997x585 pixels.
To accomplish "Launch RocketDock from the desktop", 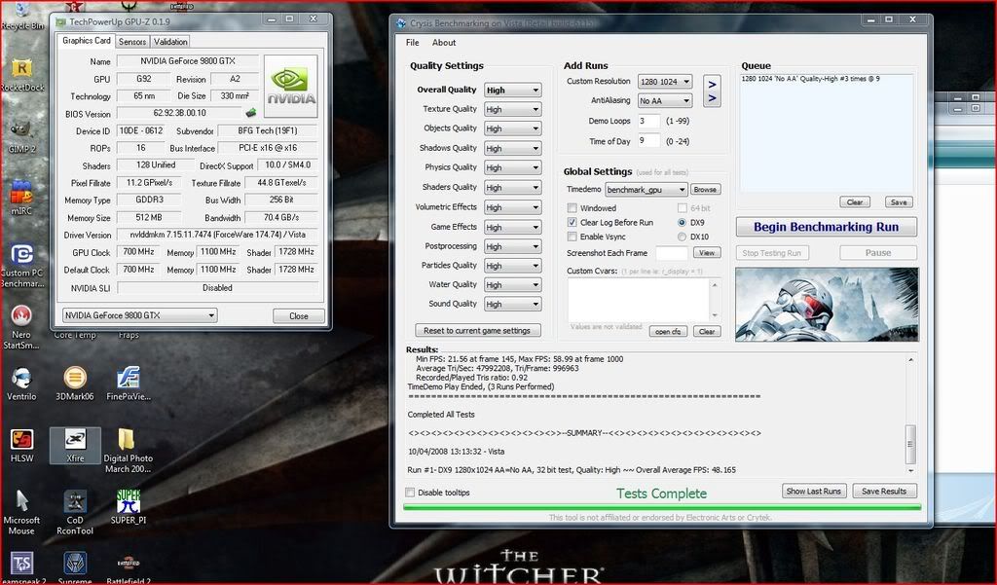I will pos(21,74).
